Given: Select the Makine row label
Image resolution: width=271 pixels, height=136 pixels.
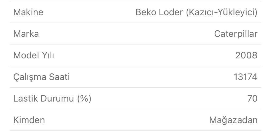Looking at the screenshot, I should (x=28, y=12).
